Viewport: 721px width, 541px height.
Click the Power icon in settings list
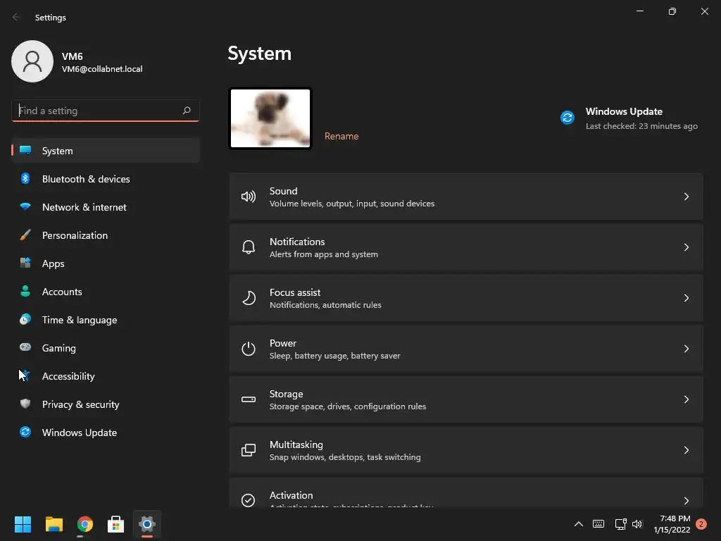coord(249,349)
